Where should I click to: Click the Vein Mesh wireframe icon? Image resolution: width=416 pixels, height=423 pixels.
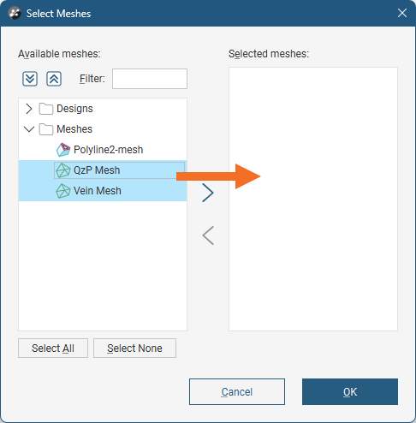[x=62, y=191]
